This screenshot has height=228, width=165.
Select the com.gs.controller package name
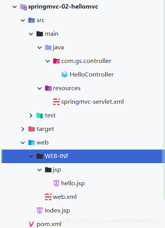click(x=86, y=61)
